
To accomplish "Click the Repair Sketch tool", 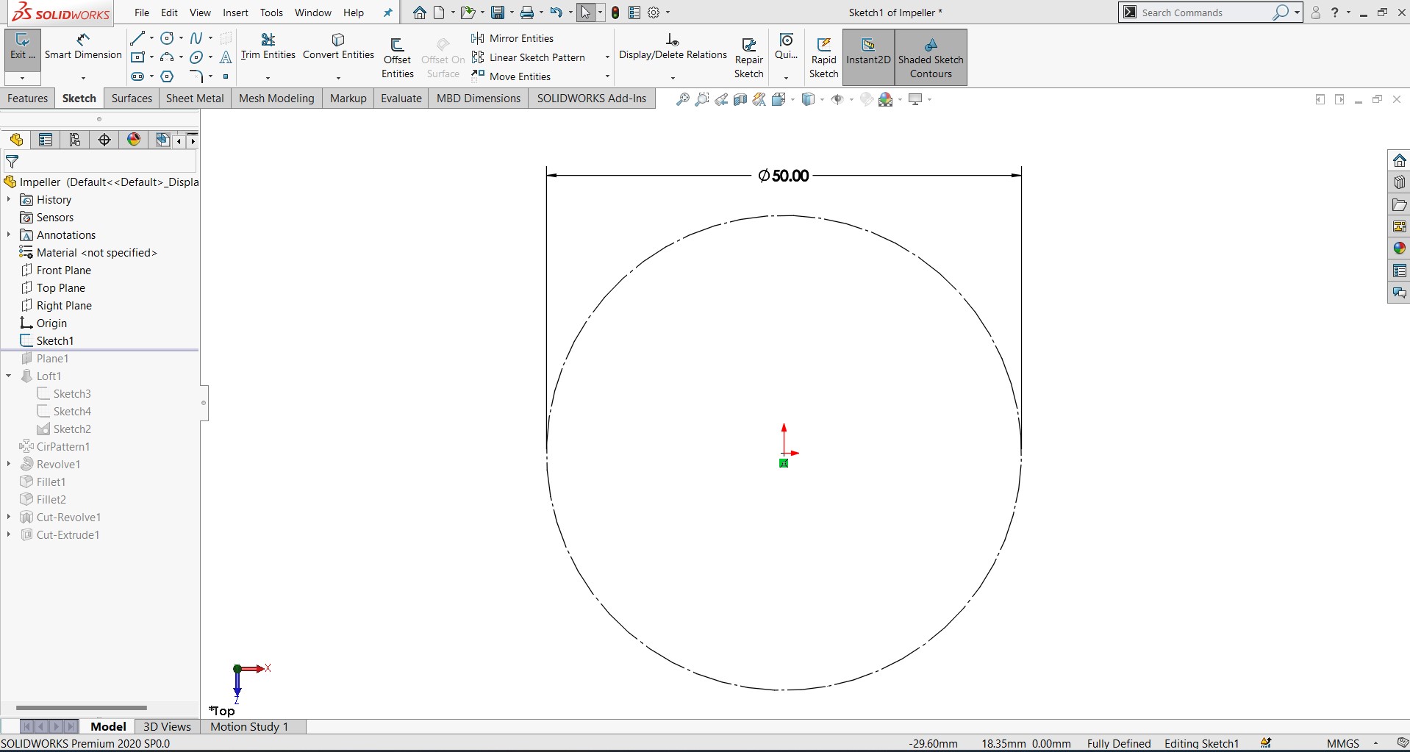I will coord(748,58).
